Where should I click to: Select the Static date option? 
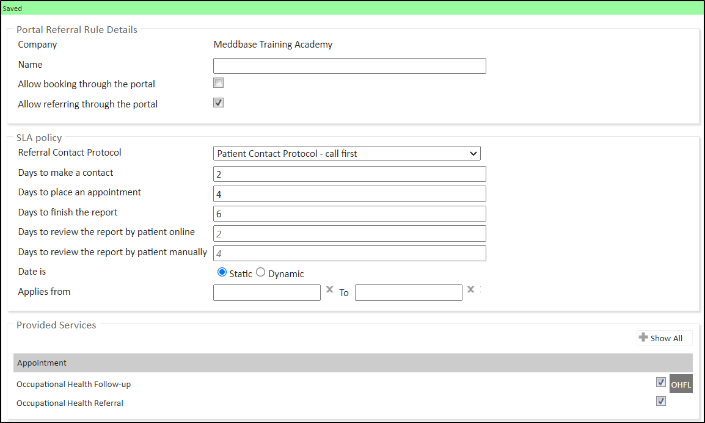coord(222,272)
